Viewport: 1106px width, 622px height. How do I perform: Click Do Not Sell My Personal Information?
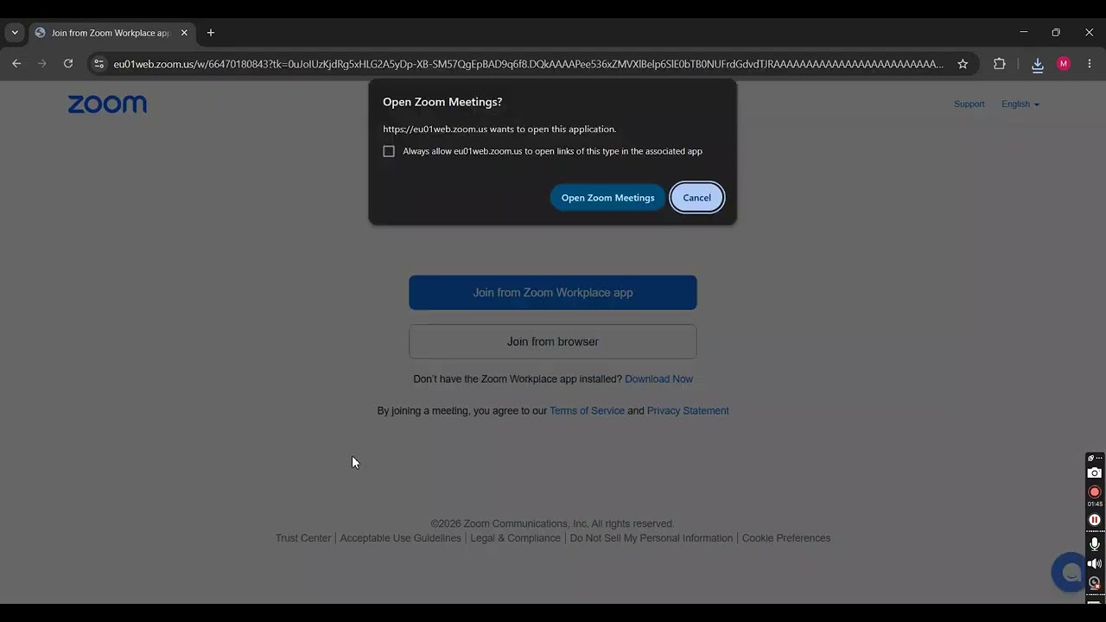tap(652, 538)
